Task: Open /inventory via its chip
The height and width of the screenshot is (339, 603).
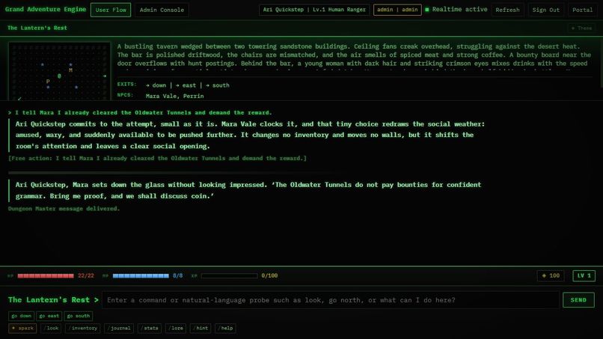Action: tap(83, 329)
